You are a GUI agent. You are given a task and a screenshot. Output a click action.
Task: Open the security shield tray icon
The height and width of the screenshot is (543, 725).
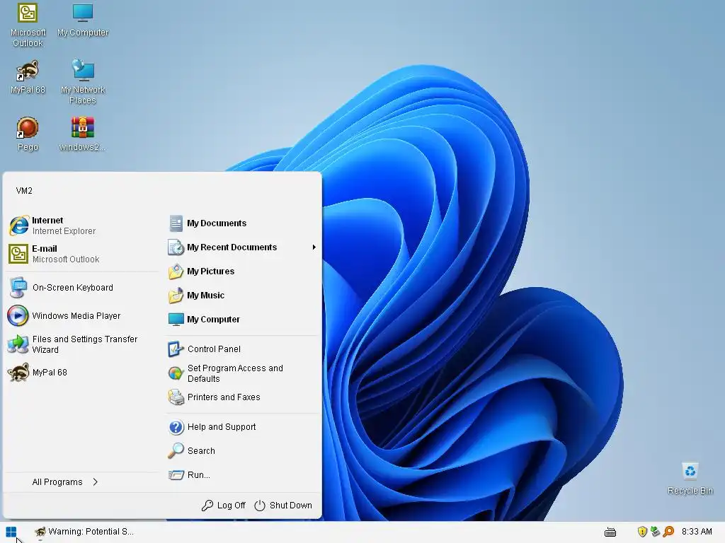(641, 532)
